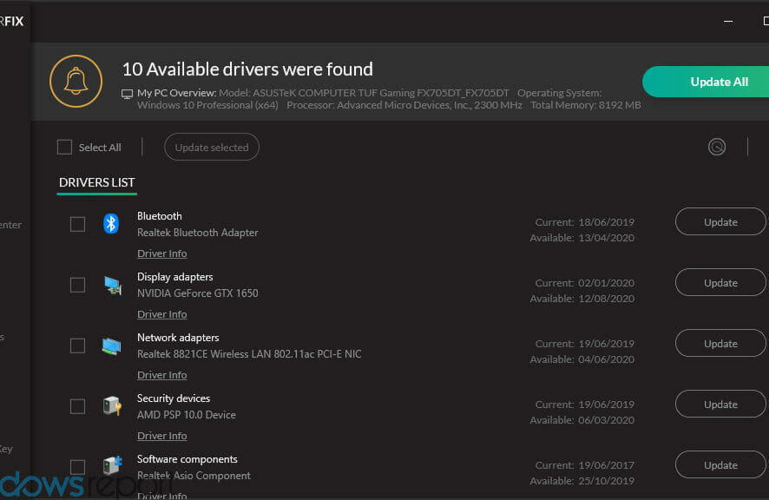Click the Bluetooth available date 13/04/2020
Viewport: 769px width, 500px height.
click(x=606, y=238)
